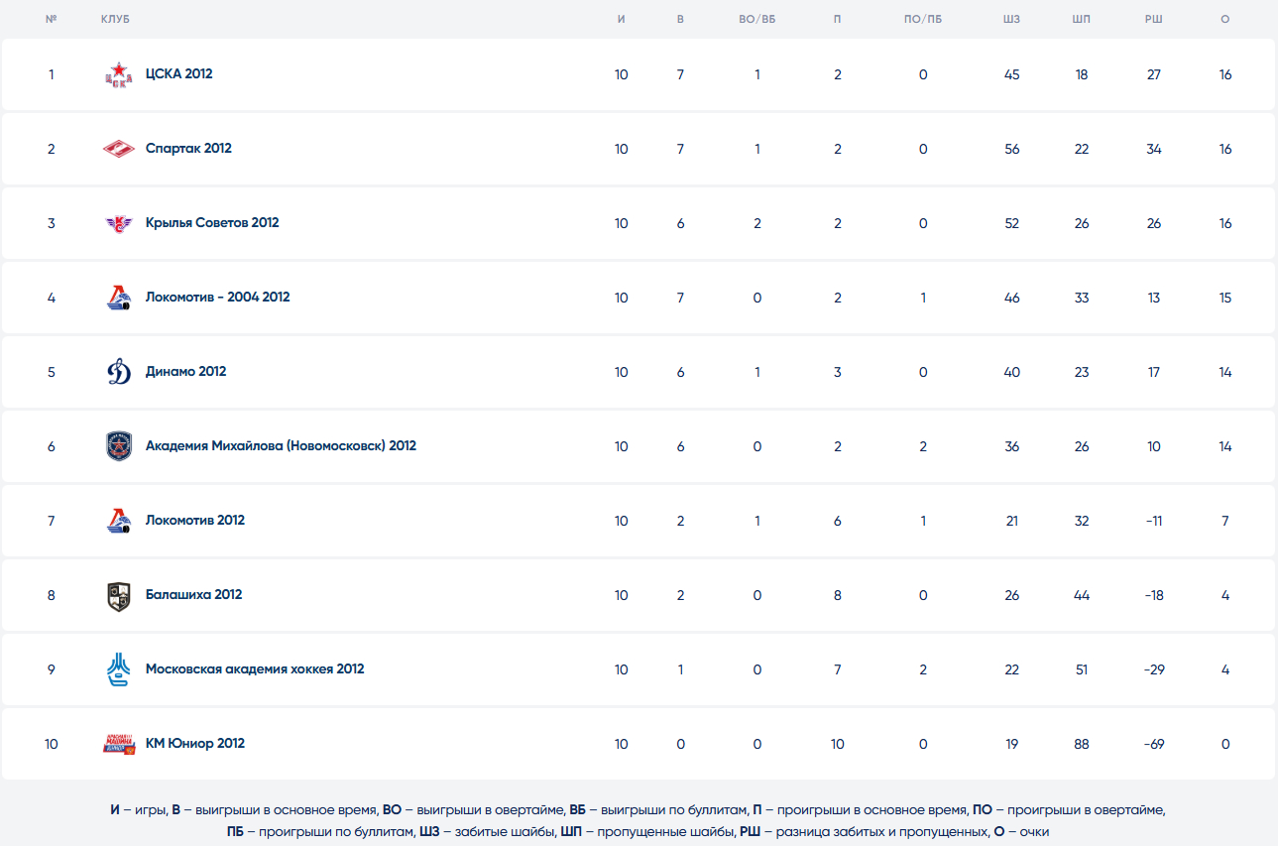Screen dimensions: 1278x846
Task: Click the КЛУБ column header
Action: coord(115,20)
